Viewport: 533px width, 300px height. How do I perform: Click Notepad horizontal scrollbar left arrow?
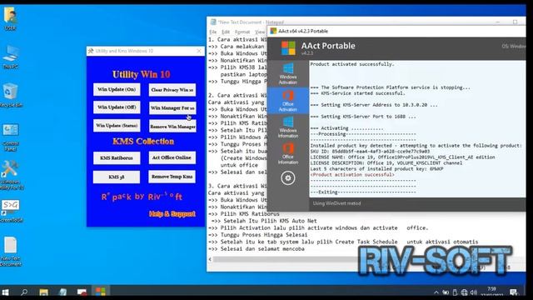tap(211, 259)
